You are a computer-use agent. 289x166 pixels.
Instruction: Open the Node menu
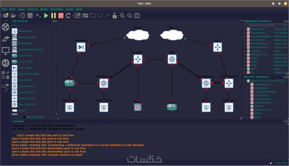(44, 9)
